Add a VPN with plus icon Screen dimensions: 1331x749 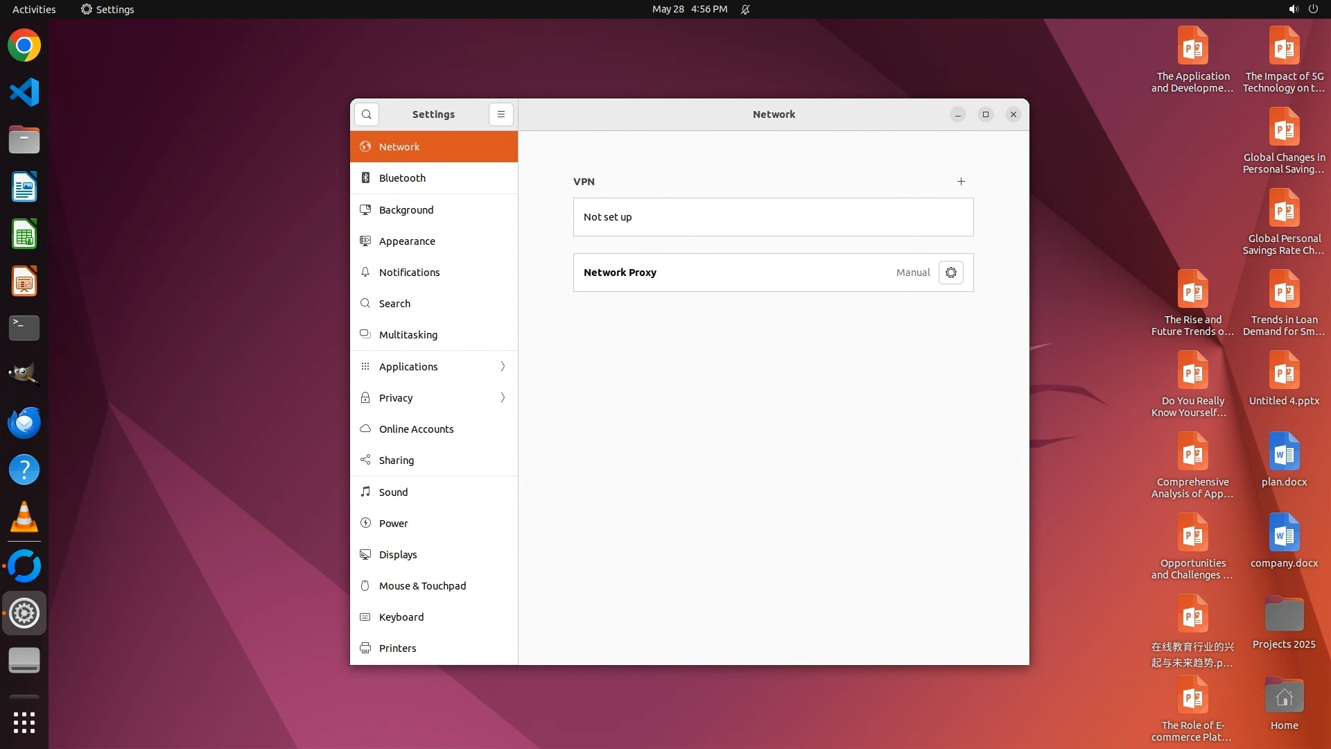pos(961,182)
